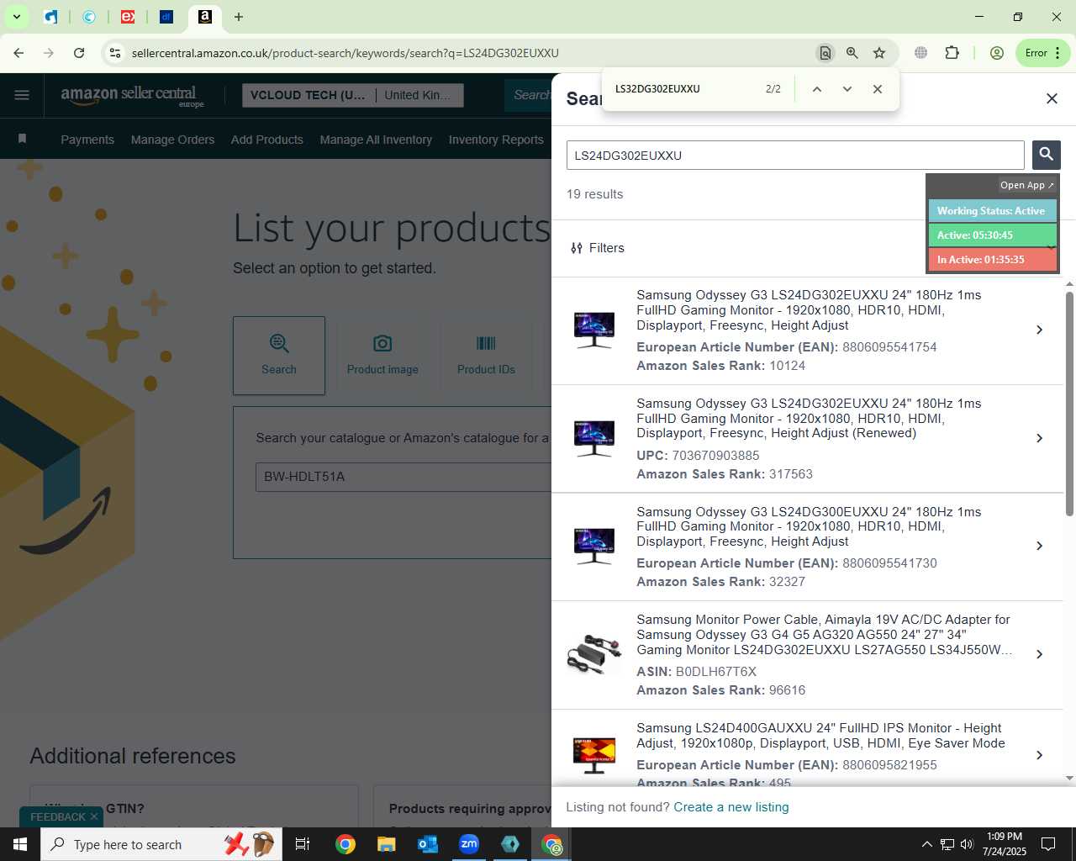Select the Product IDs barcode option card
The width and height of the screenshot is (1076, 861).
coord(486,356)
